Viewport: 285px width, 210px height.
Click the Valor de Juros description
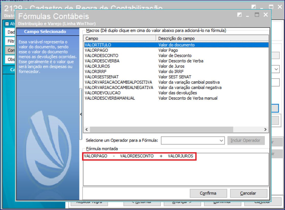171,66
